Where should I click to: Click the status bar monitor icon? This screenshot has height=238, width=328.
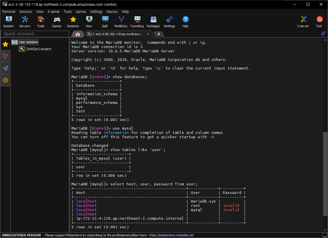pyautogui.click(x=325, y=235)
